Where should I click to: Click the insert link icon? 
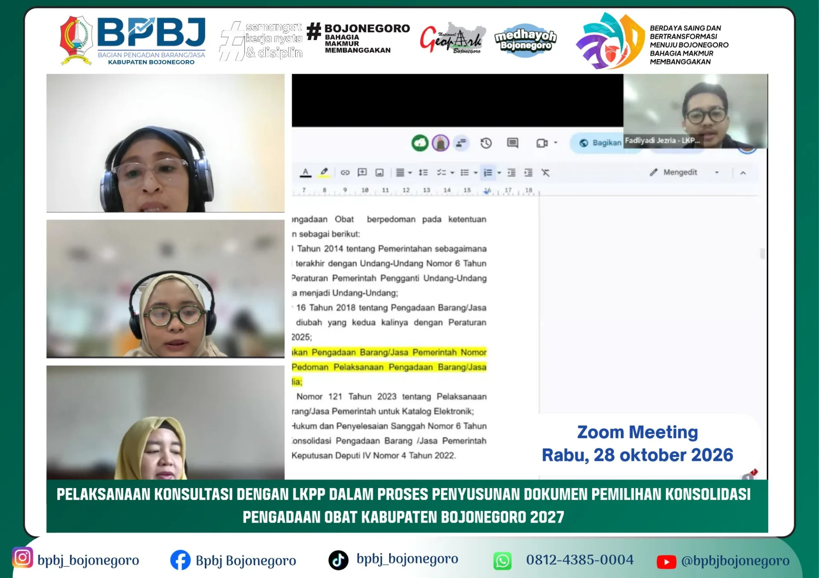point(345,173)
